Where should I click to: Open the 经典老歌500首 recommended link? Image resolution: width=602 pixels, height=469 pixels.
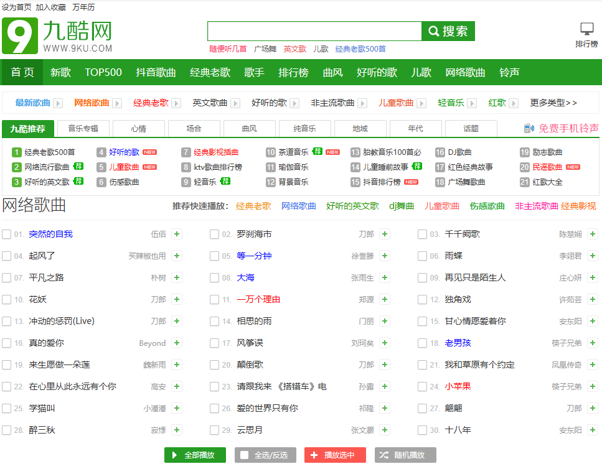tap(50, 152)
